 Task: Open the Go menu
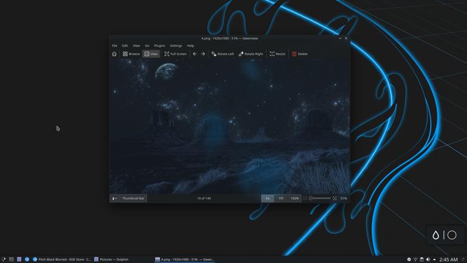(147, 46)
